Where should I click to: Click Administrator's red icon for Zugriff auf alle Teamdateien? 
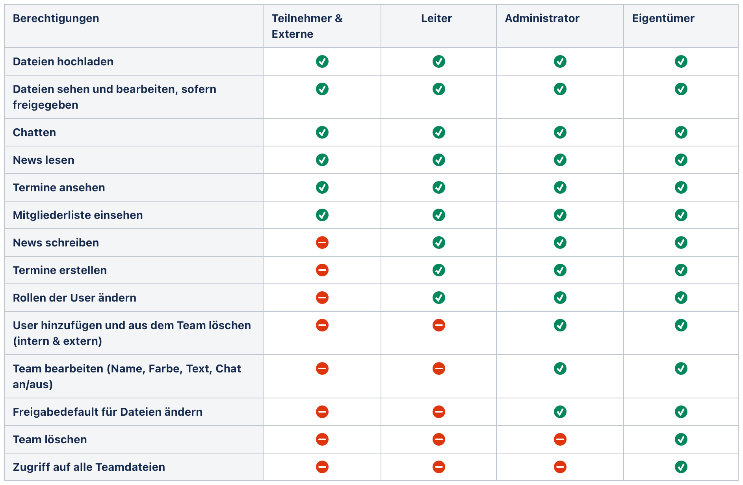(560, 467)
